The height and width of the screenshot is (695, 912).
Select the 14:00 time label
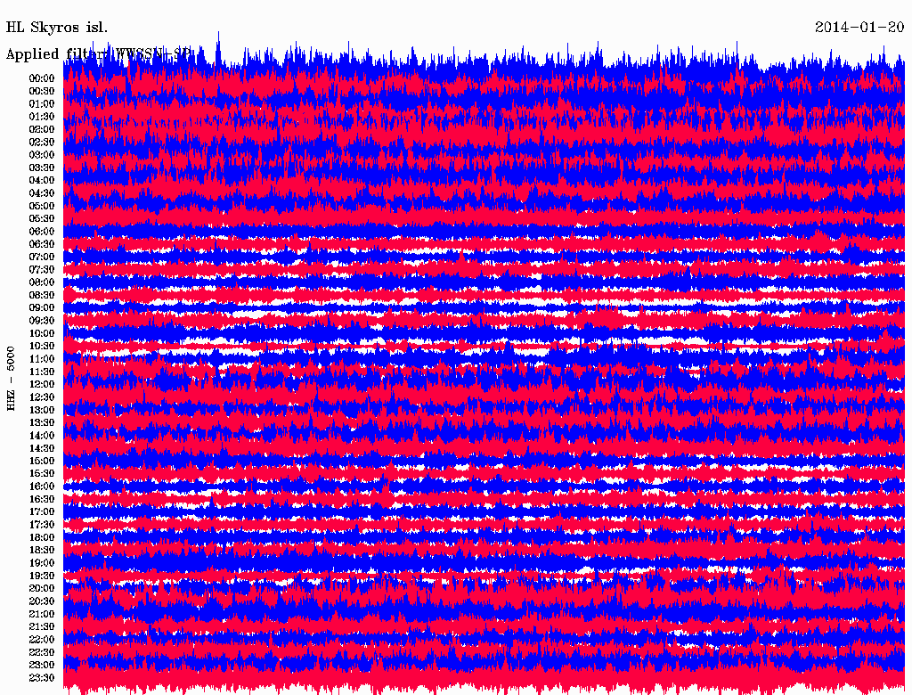pyautogui.click(x=42, y=436)
